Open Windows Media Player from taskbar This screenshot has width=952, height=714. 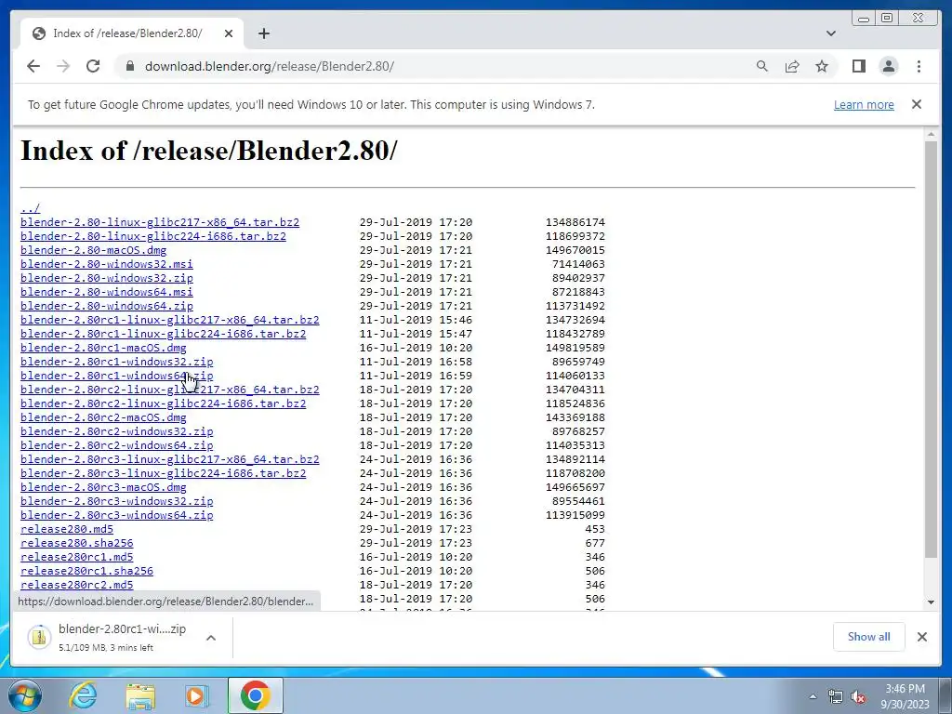coord(197,696)
